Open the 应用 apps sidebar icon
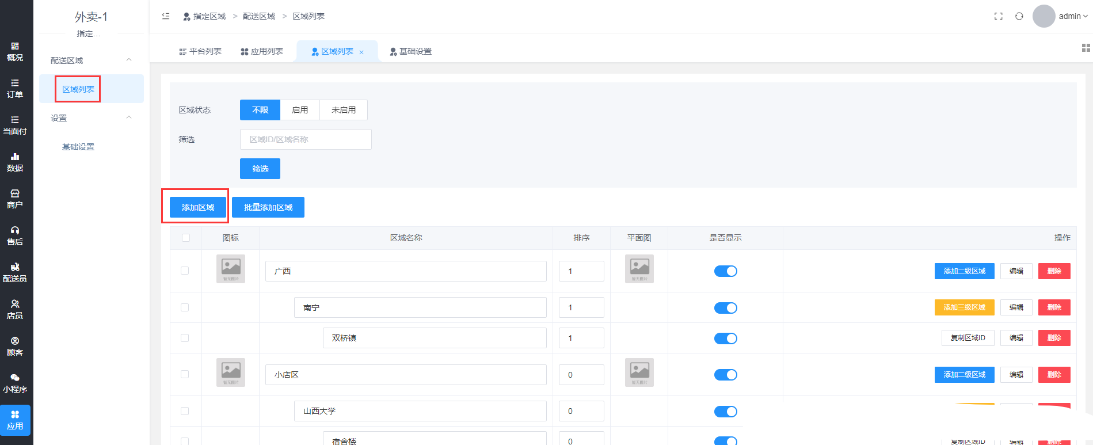The height and width of the screenshot is (445, 1093). [15, 420]
